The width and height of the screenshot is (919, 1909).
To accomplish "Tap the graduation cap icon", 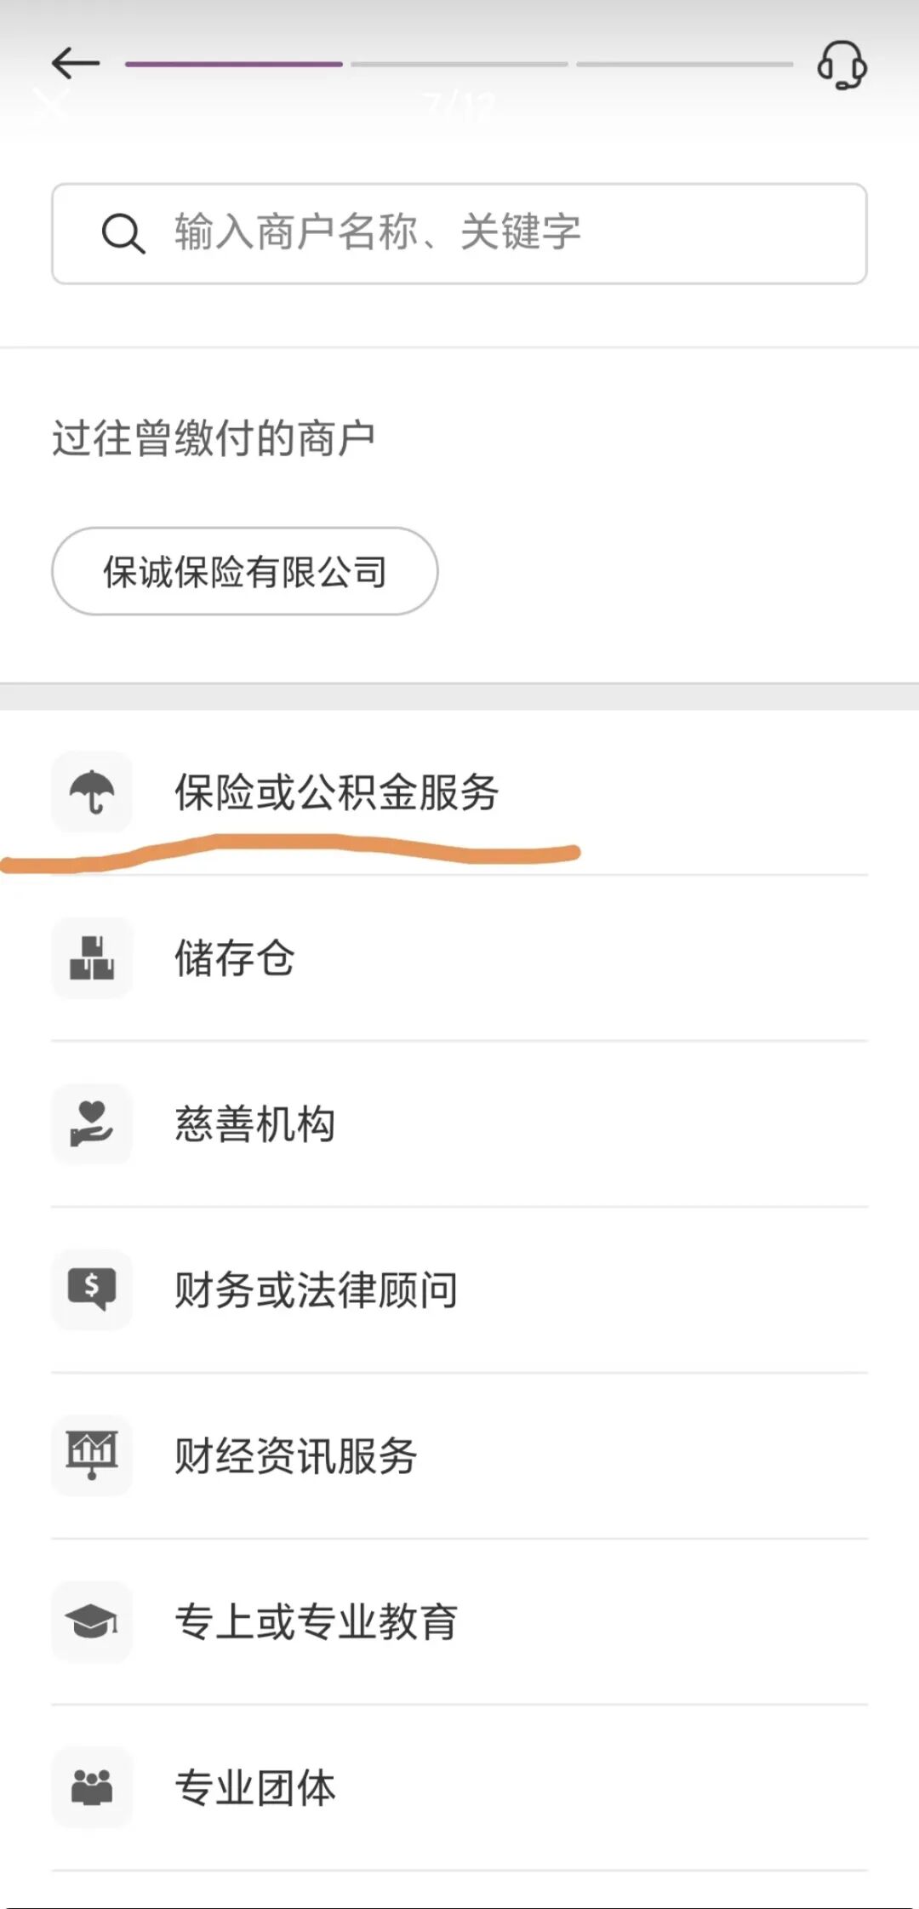I will click(92, 1621).
